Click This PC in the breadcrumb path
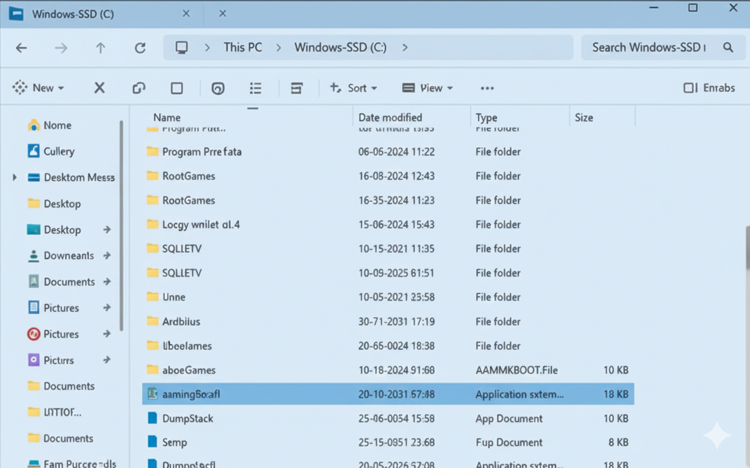This screenshot has width=750, height=468. (243, 47)
